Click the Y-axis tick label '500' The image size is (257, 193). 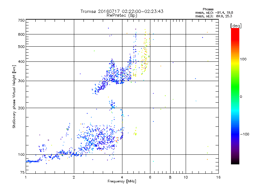point(21,47)
